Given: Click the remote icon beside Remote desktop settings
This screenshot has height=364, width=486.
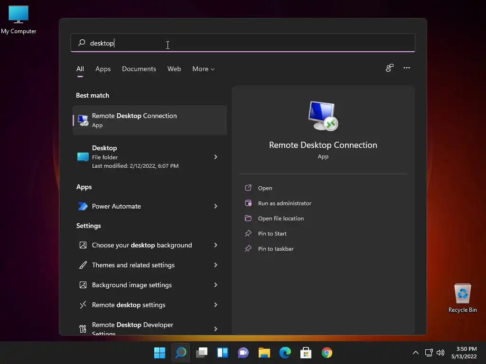Looking at the screenshot, I should [83, 305].
